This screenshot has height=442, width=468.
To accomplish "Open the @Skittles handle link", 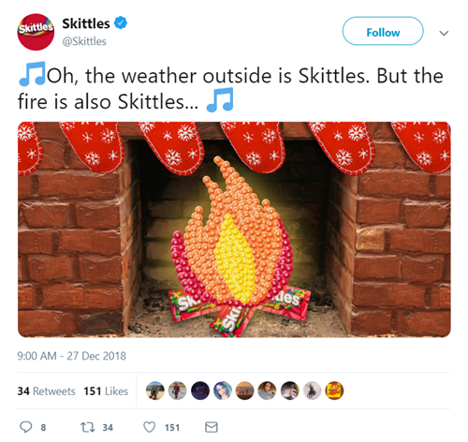I will coord(84,41).
